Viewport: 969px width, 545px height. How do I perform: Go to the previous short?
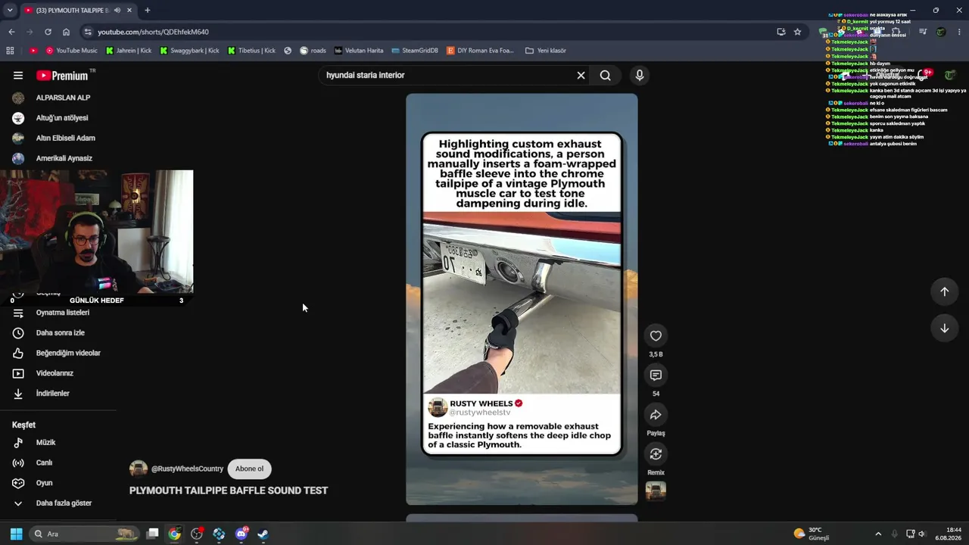944,291
